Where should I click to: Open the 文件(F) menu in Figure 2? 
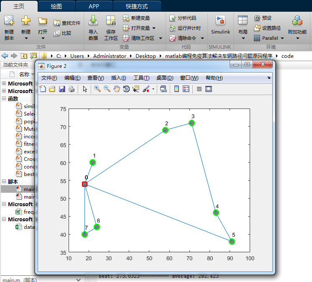49,78
